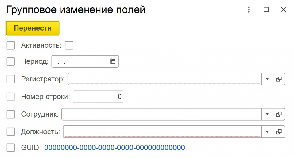Toggle the Активность value checkbox

(x=69, y=45)
